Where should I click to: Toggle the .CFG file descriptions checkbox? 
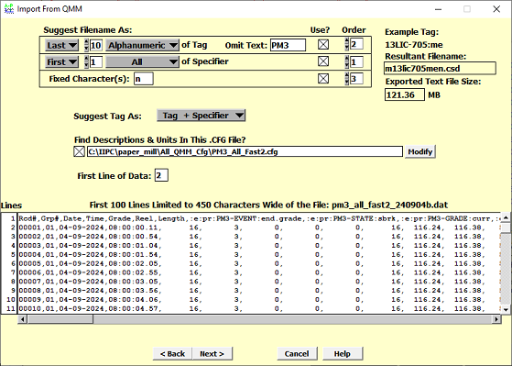click(79, 151)
